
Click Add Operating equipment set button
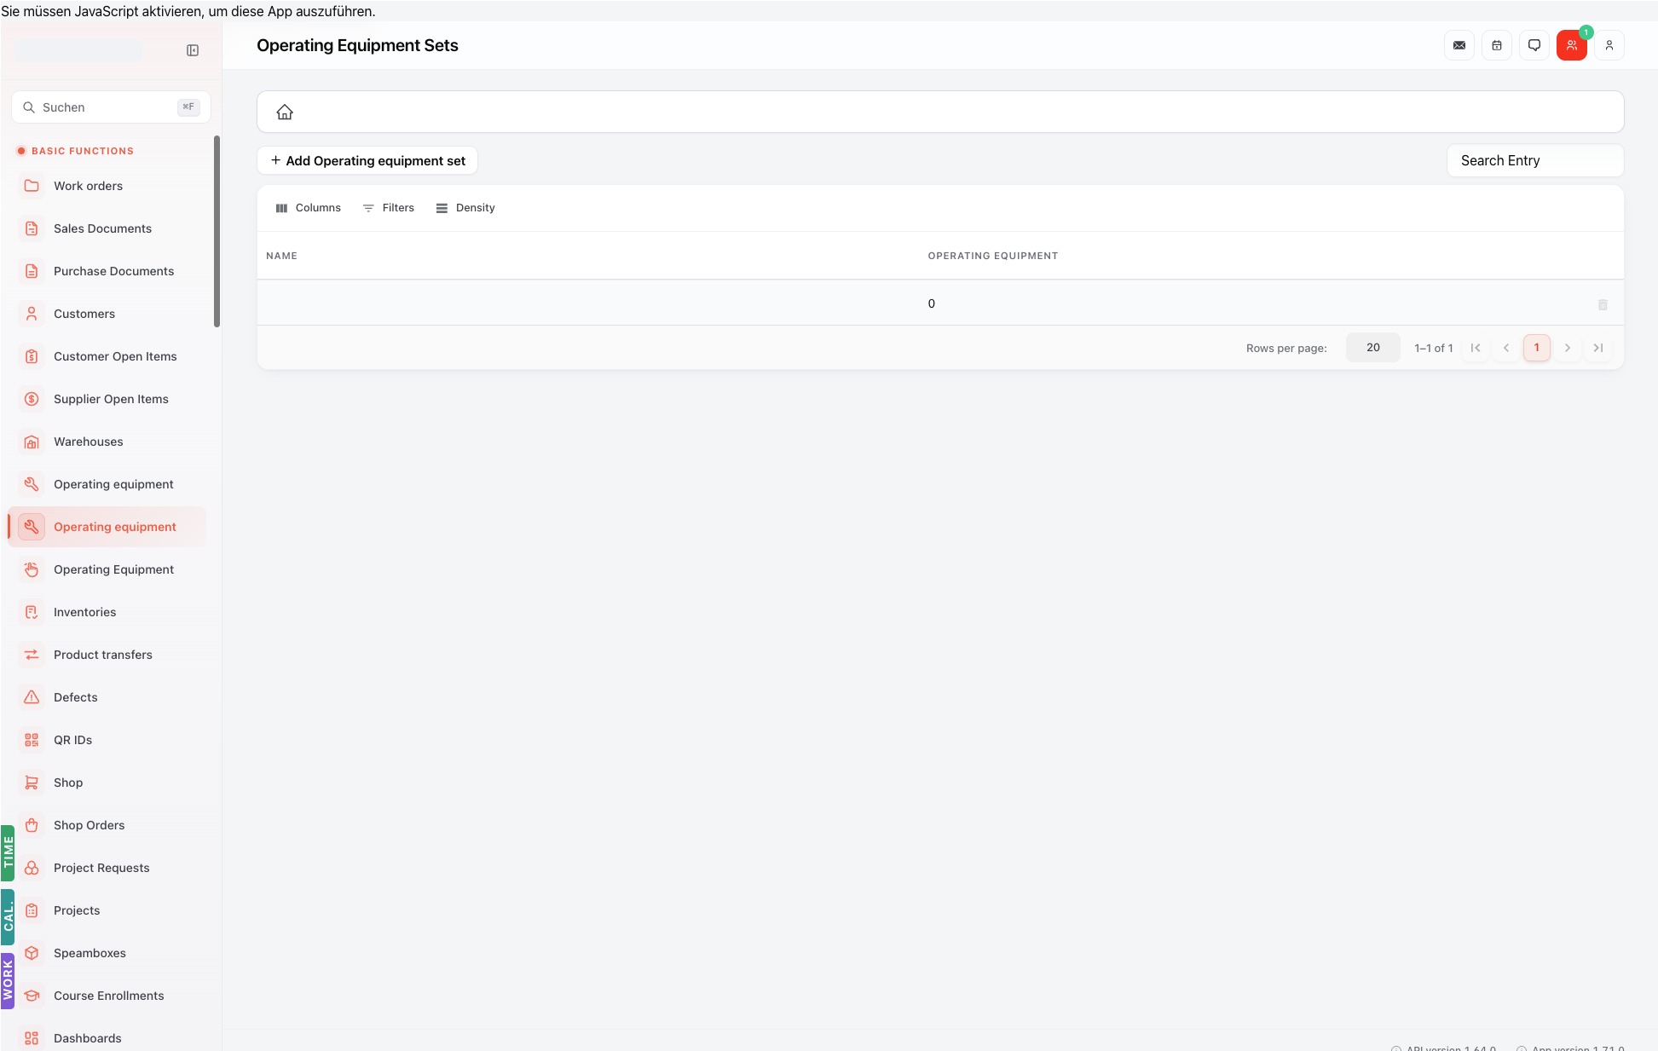tap(367, 160)
